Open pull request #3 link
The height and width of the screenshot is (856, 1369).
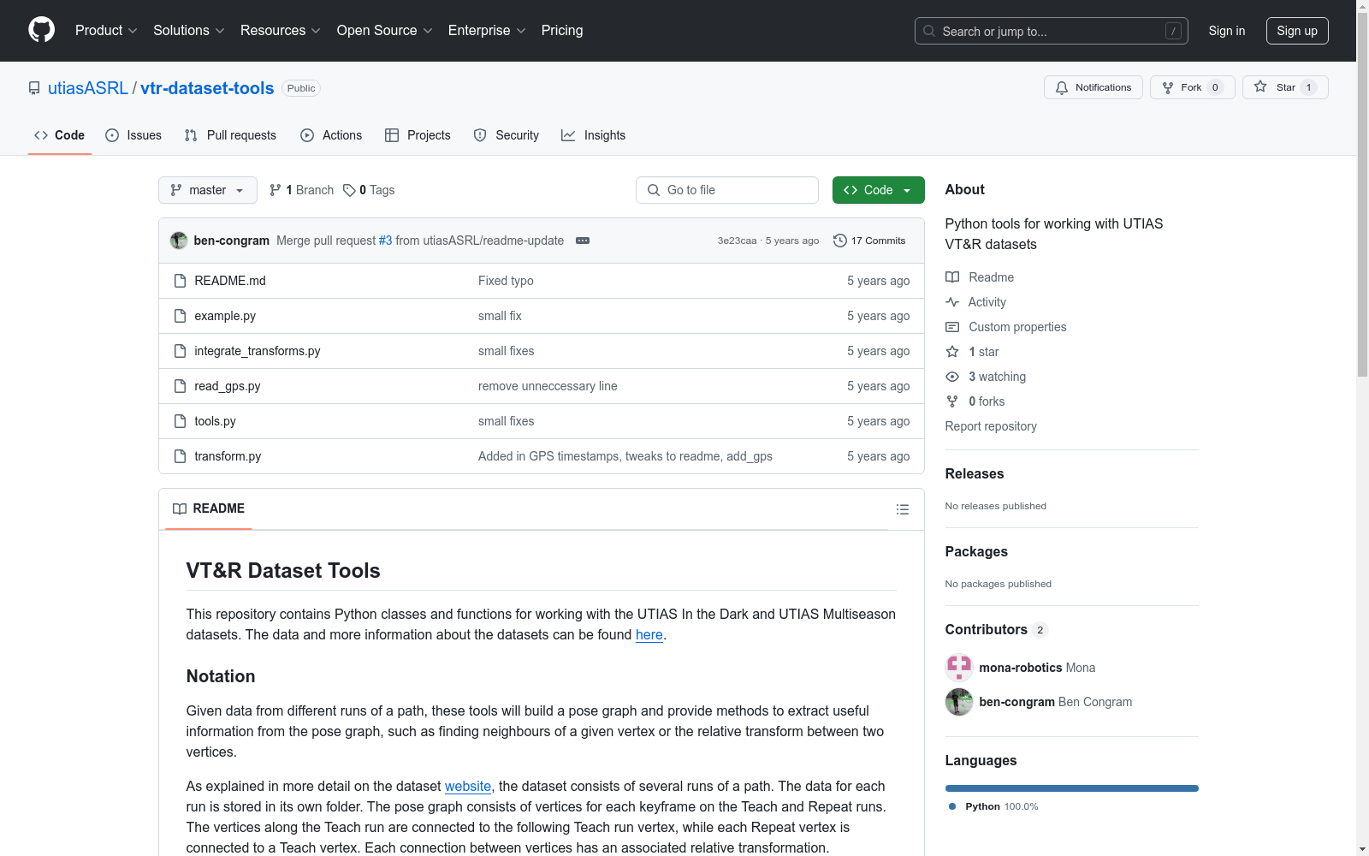385,241
